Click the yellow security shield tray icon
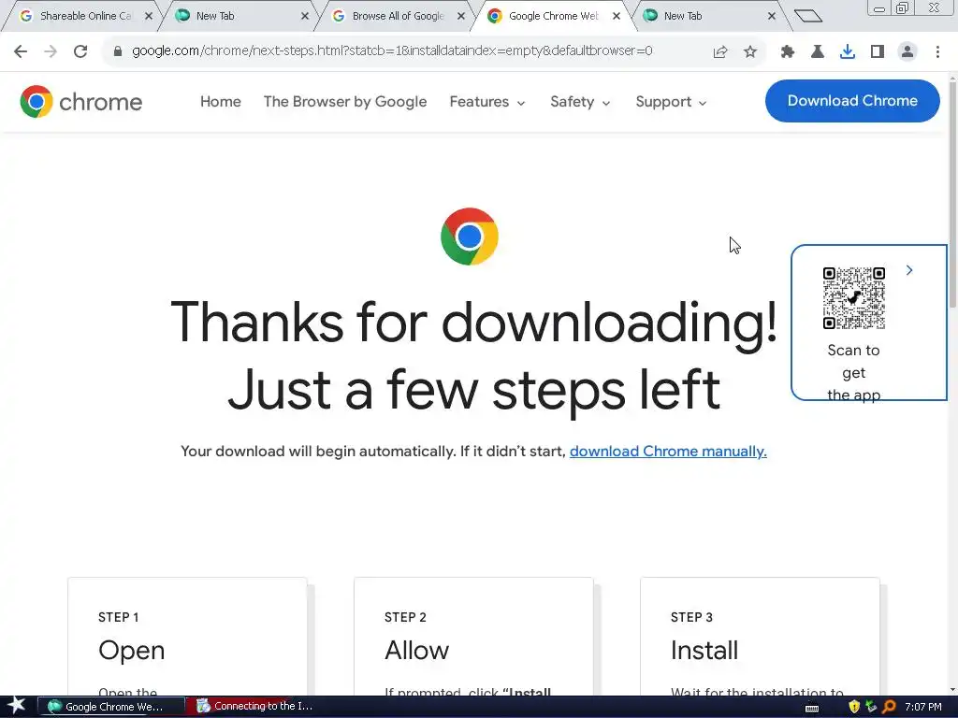The height and width of the screenshot is (718, 958). [854, 707]
